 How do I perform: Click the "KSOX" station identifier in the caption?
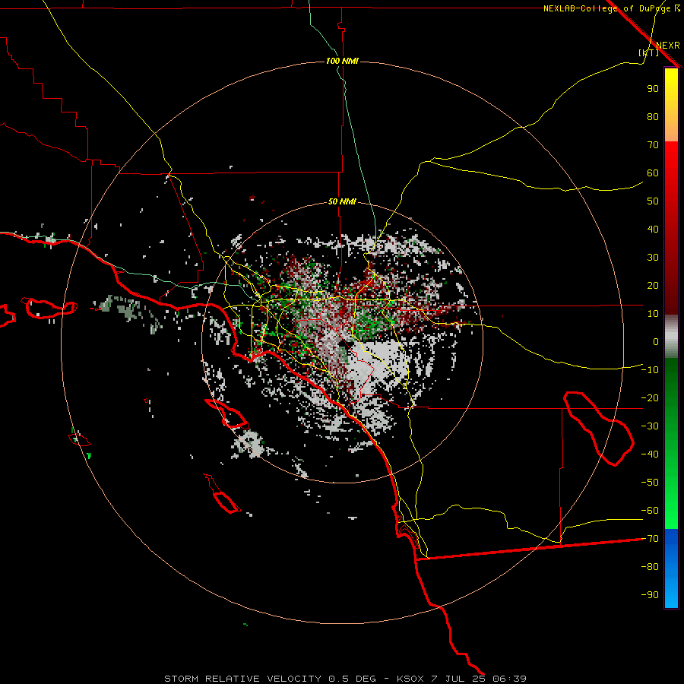(410, 679)
